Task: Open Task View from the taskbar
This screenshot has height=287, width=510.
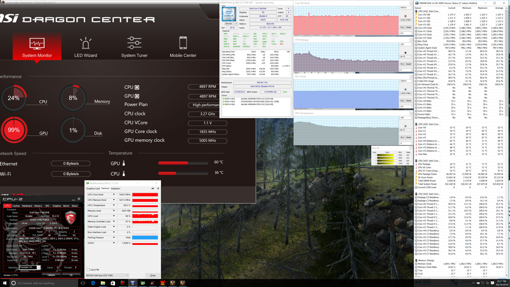Action: pyautogui.click(x=83, y=283)
